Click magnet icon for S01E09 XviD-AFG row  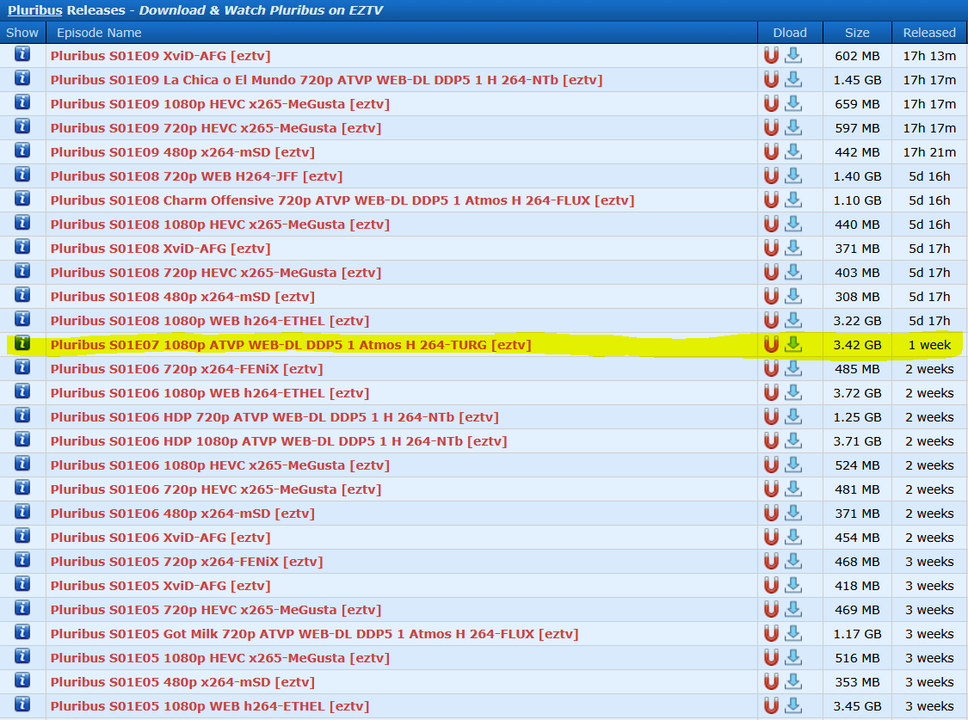click(x=771, y=56)
